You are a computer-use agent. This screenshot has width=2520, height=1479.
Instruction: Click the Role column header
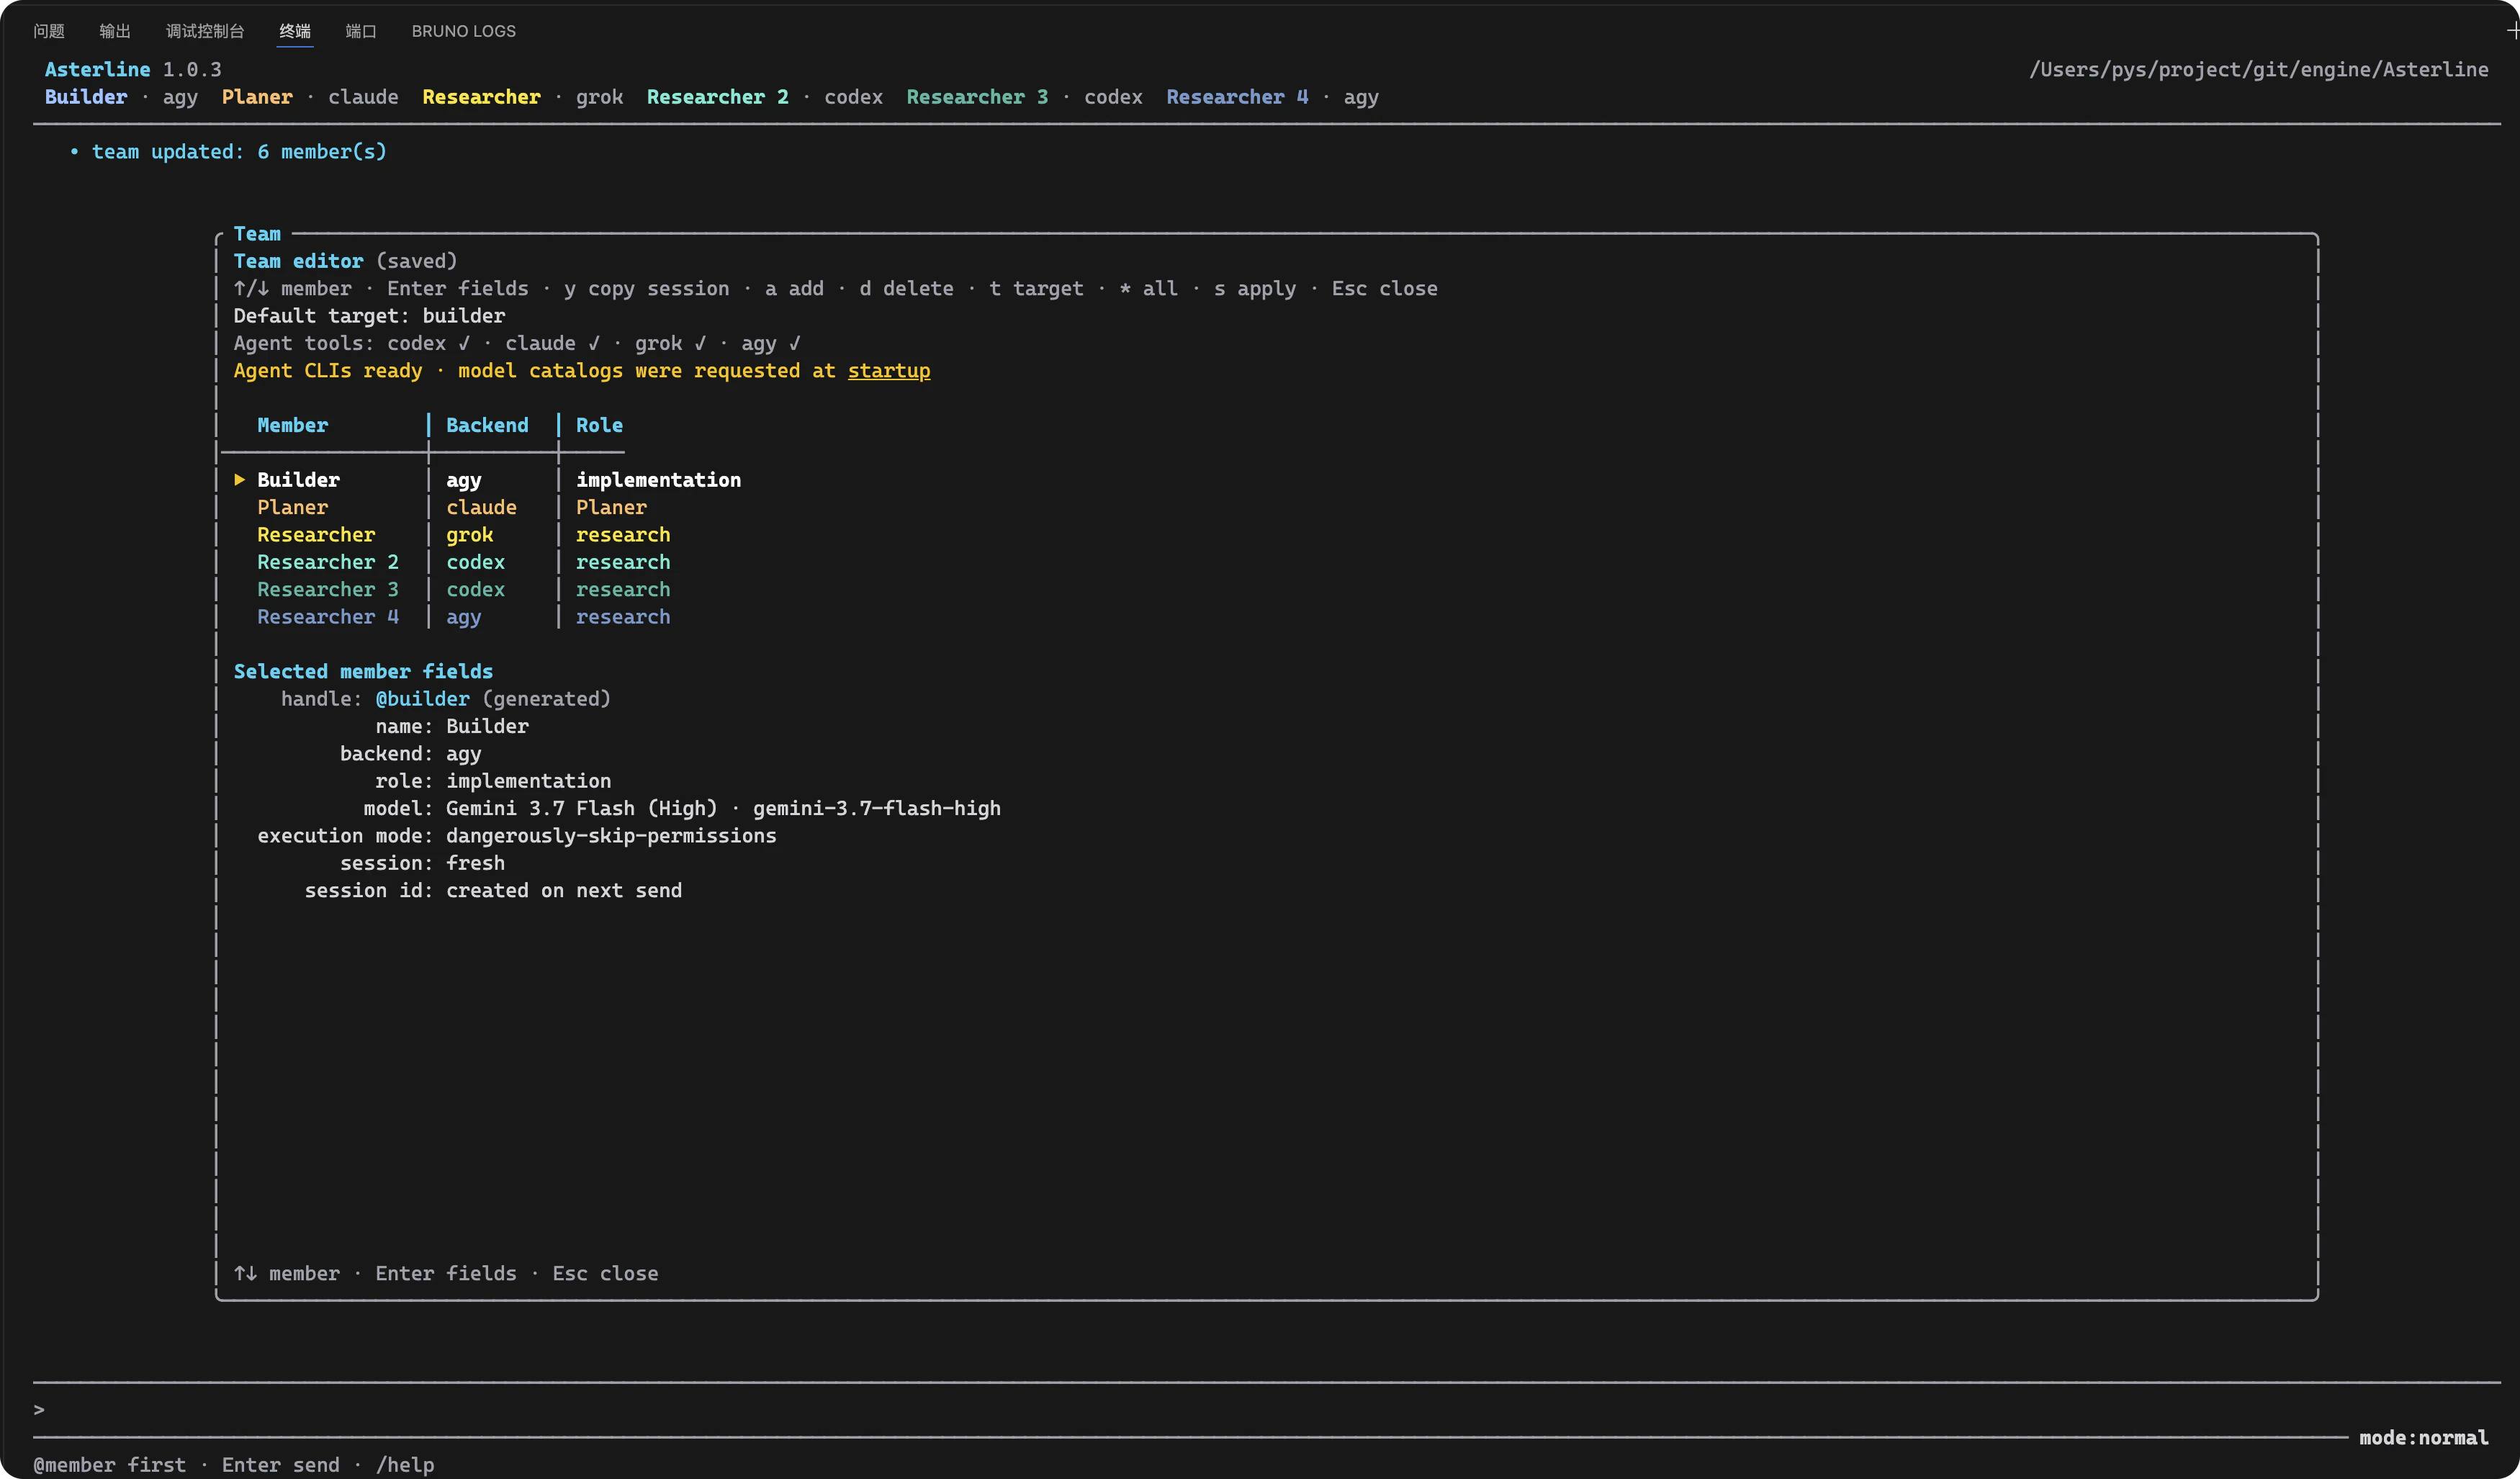(599, 426)
